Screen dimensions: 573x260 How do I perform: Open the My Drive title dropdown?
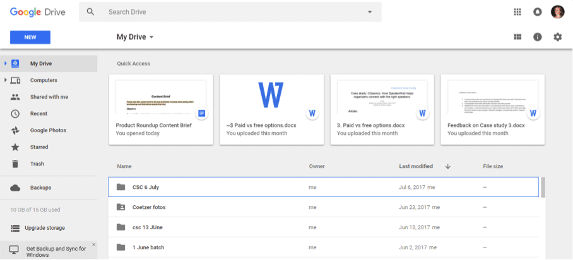[135, 37]
